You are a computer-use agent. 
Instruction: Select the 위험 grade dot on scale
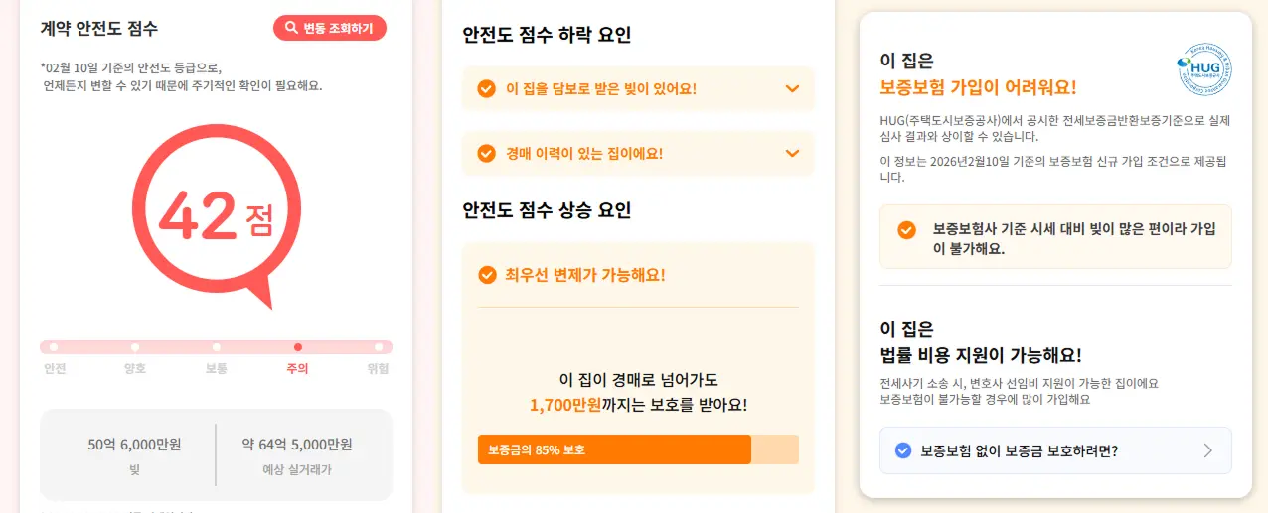tap(379, 347)
